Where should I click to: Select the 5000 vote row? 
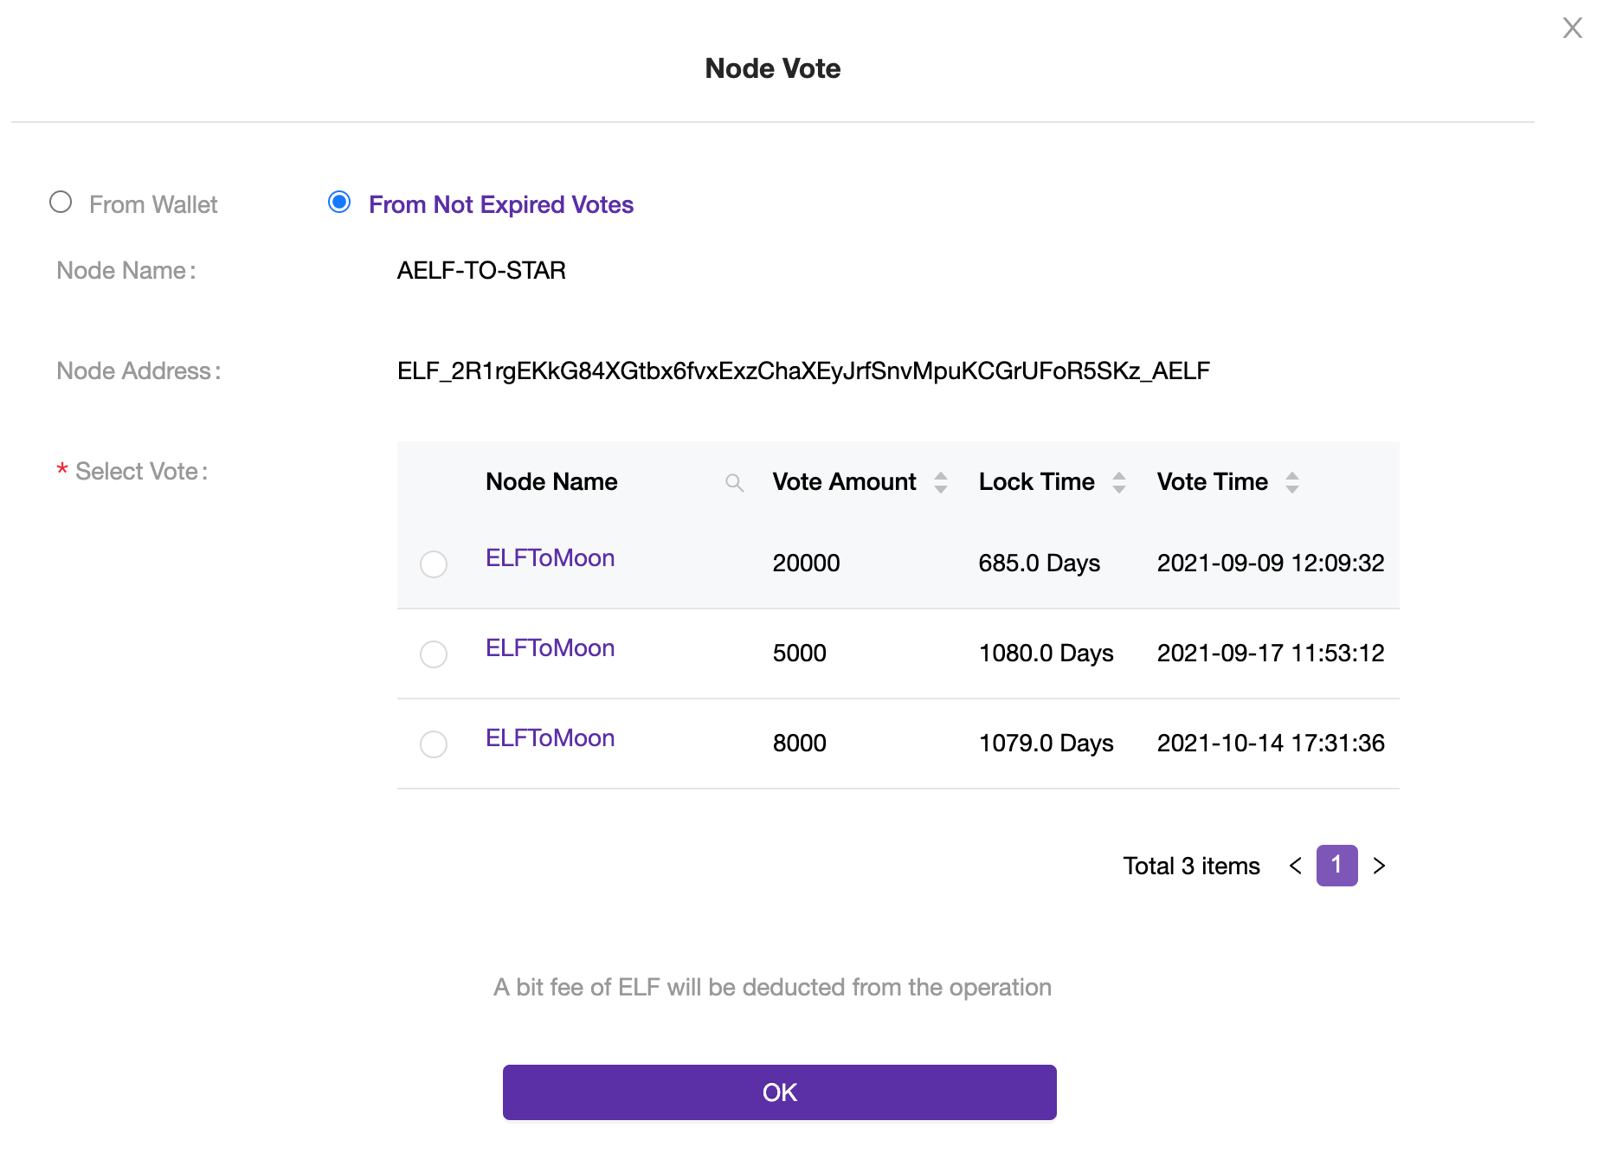click(x=434, y=654)
